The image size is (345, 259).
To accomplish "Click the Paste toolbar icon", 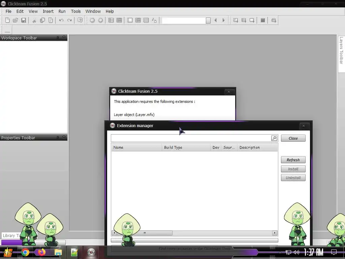I will click(x=51, y=20).
